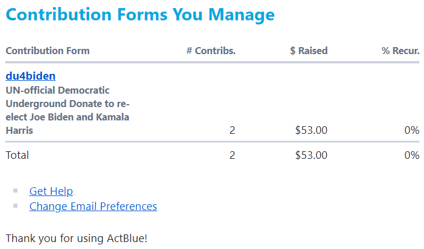Viewport: 424px width, 249px height.
Task: Click the divider line under the table header
Action: click(212, 62)
